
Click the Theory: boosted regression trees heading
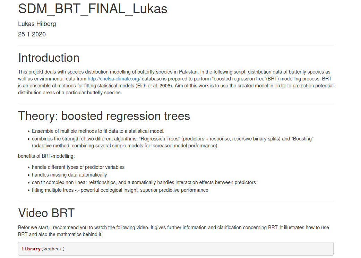pos(104,116)
